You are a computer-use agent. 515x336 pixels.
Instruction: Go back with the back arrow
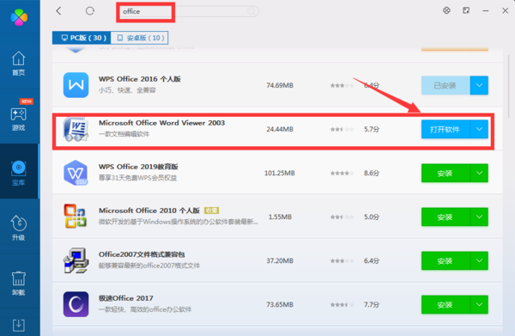coord(58,11)
